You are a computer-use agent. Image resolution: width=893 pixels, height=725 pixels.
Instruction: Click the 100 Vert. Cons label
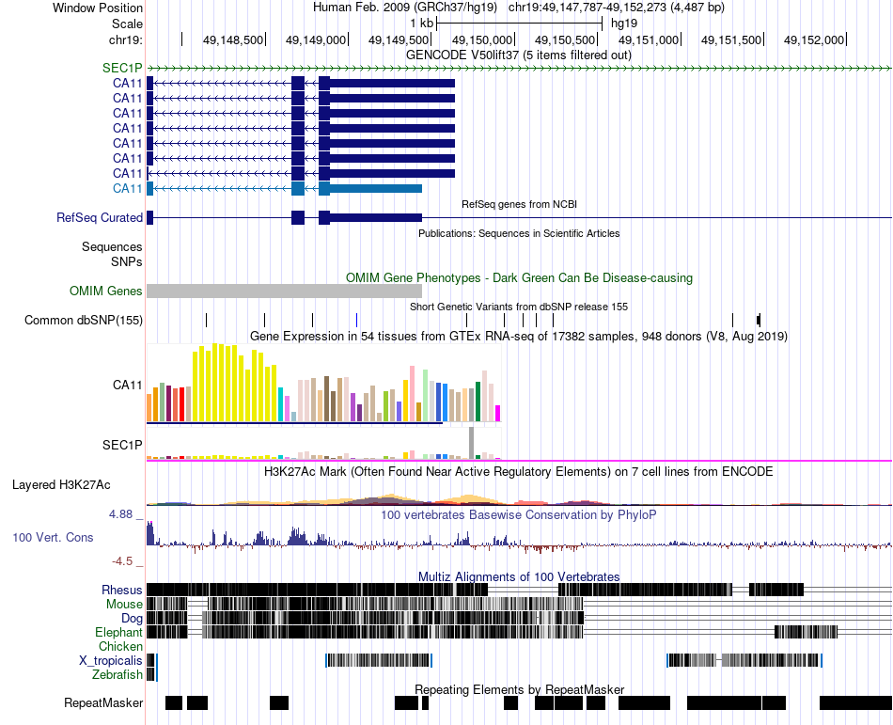click(x=53, y=537)
